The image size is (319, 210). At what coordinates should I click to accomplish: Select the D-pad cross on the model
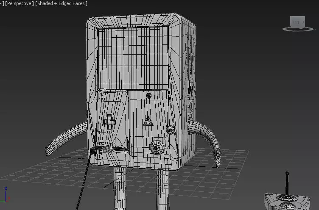109,122
